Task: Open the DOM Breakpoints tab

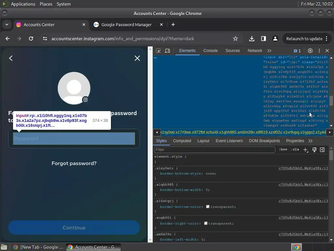Action: tap(264, 141)
